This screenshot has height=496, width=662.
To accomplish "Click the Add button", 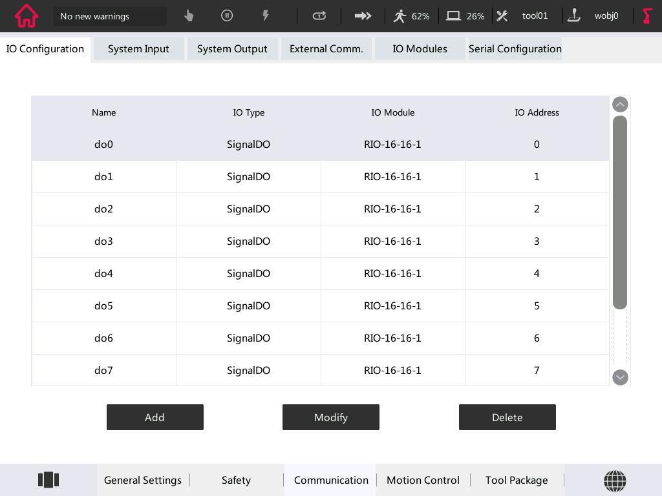I will pos(155,417).
